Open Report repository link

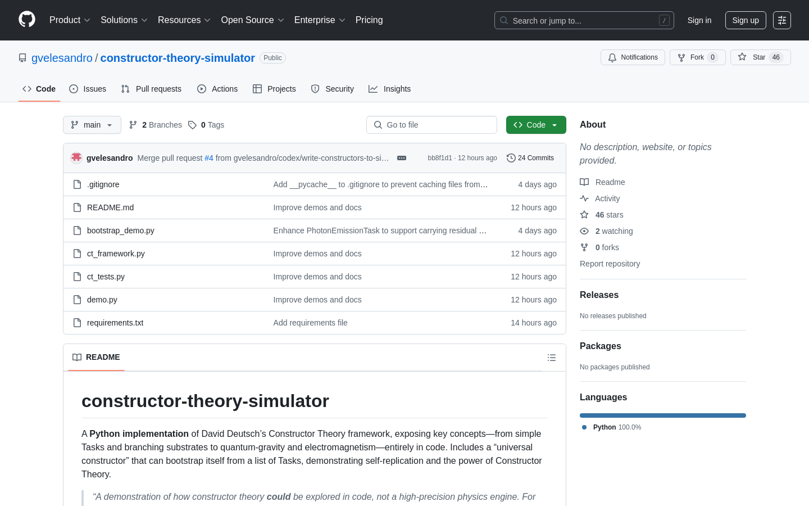(x=610, y=264)
